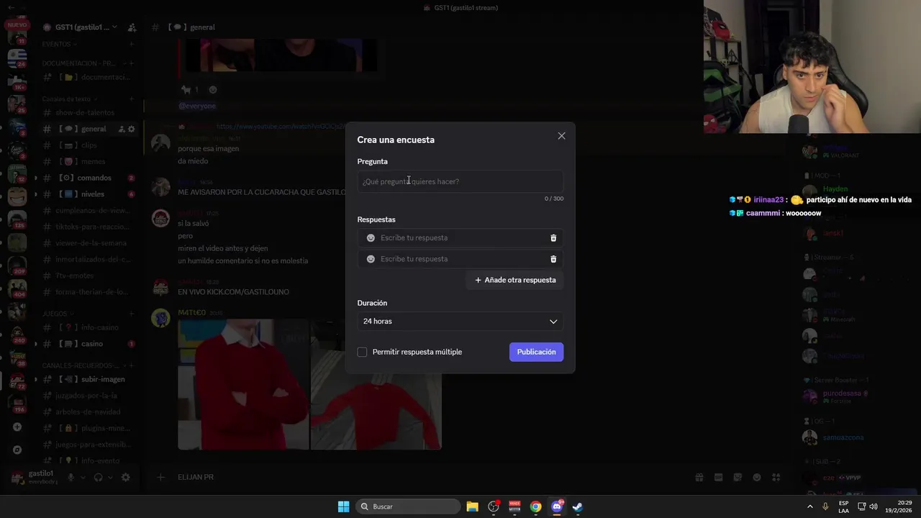921x518 pixels.
Task: Enable Permitir respuesta múltiple checkbox
Action: pyautogui.click(x=363, y=352)
